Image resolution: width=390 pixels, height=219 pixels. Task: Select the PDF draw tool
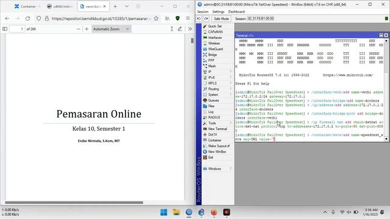pyautogui.click(x=180, y=29)
